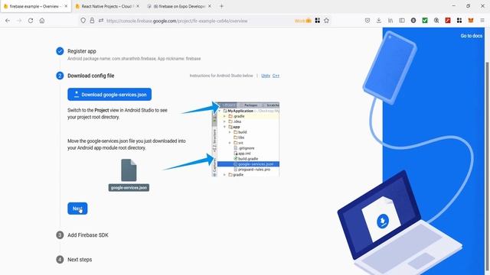
Task: Click the Download config file step heading
Action: pyautogui.click(x=90, y=76)
